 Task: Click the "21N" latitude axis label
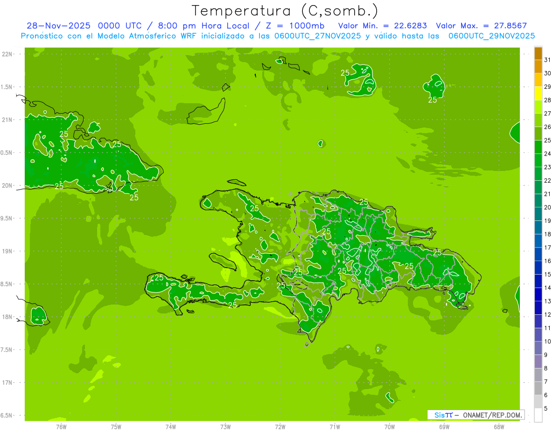(x=7, y=120)
